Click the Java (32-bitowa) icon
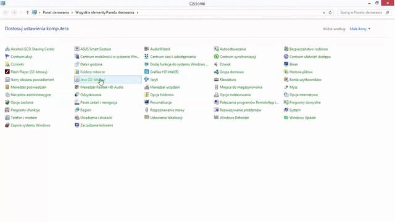 point(77,80)
